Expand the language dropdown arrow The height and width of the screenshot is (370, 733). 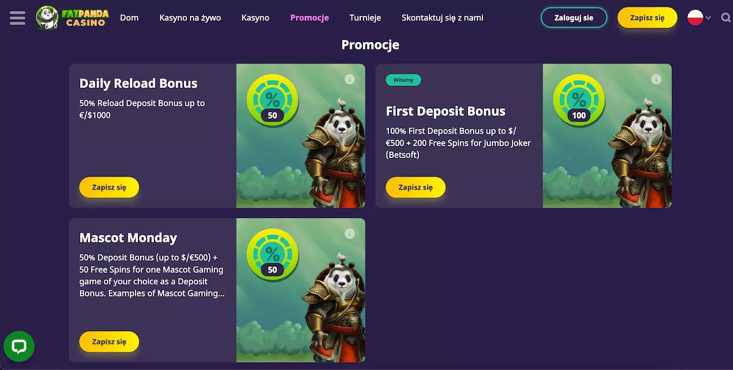point(709,18)
